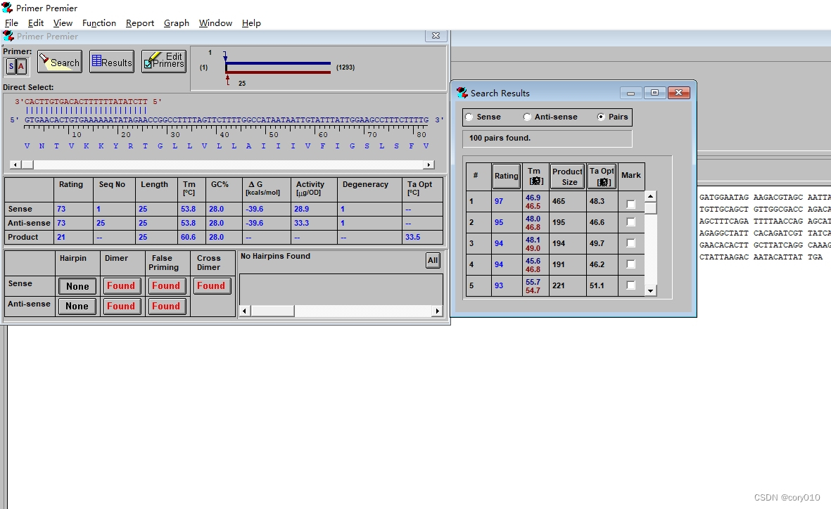Click Sense Hairpin None button
The height and width of the screenshot is (509, 831).
point(77,286)
